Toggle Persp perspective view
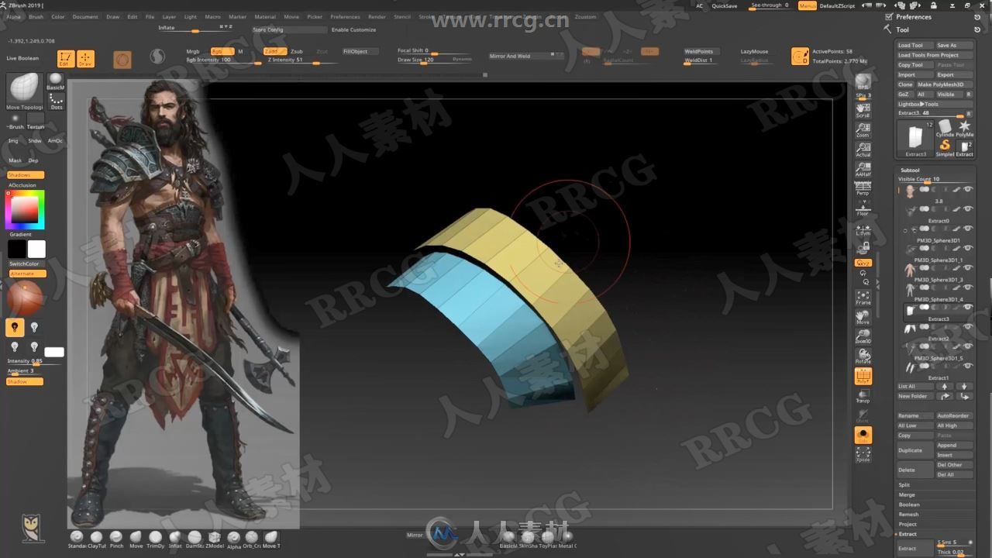The width and height of the screenshot is (992, 558). pos(863,188)
